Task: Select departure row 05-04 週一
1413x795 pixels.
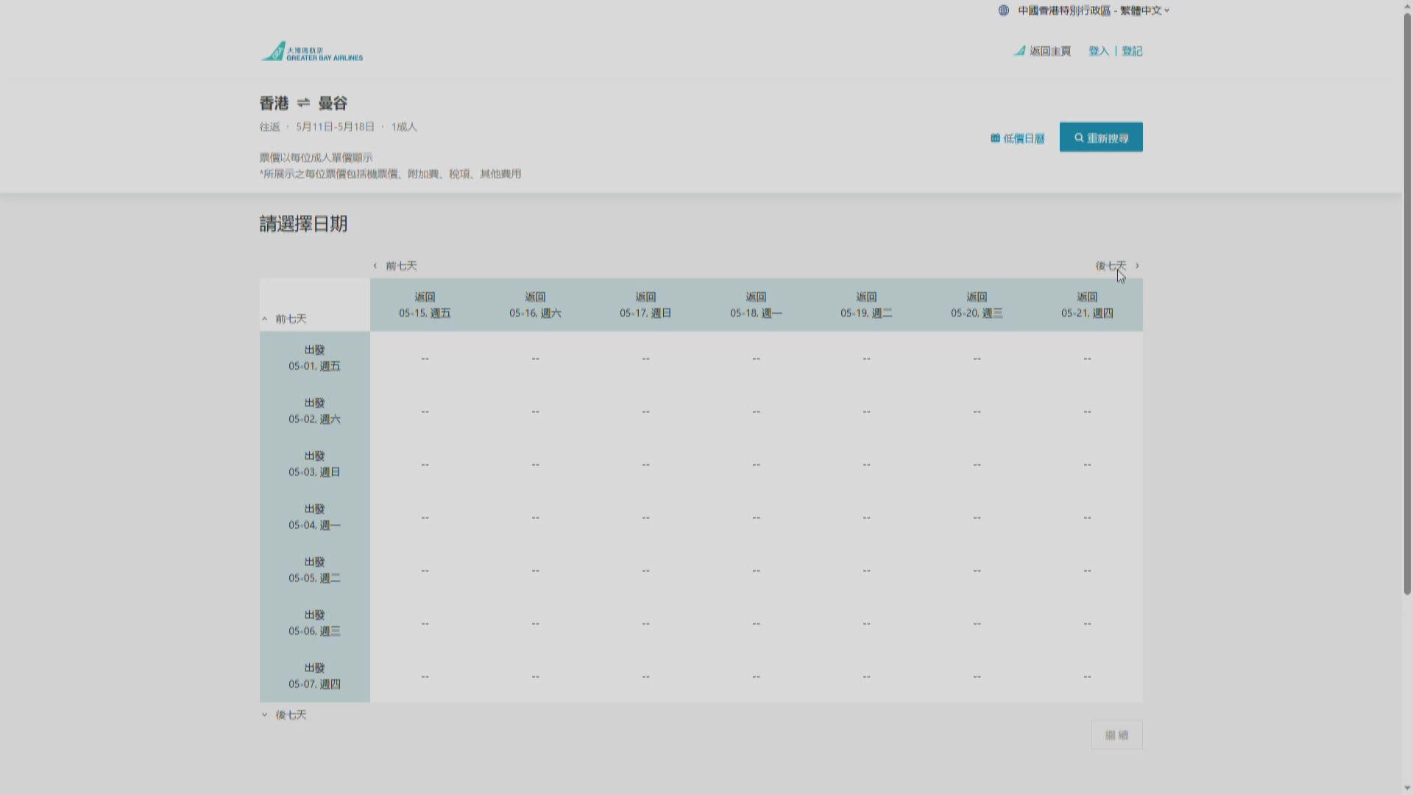Action: (314, 517)
